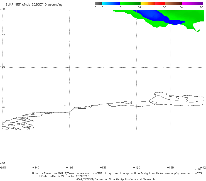Click the longitude label "-145"
The width and height of the screenshot is (206, 181).
pos(36,167)
